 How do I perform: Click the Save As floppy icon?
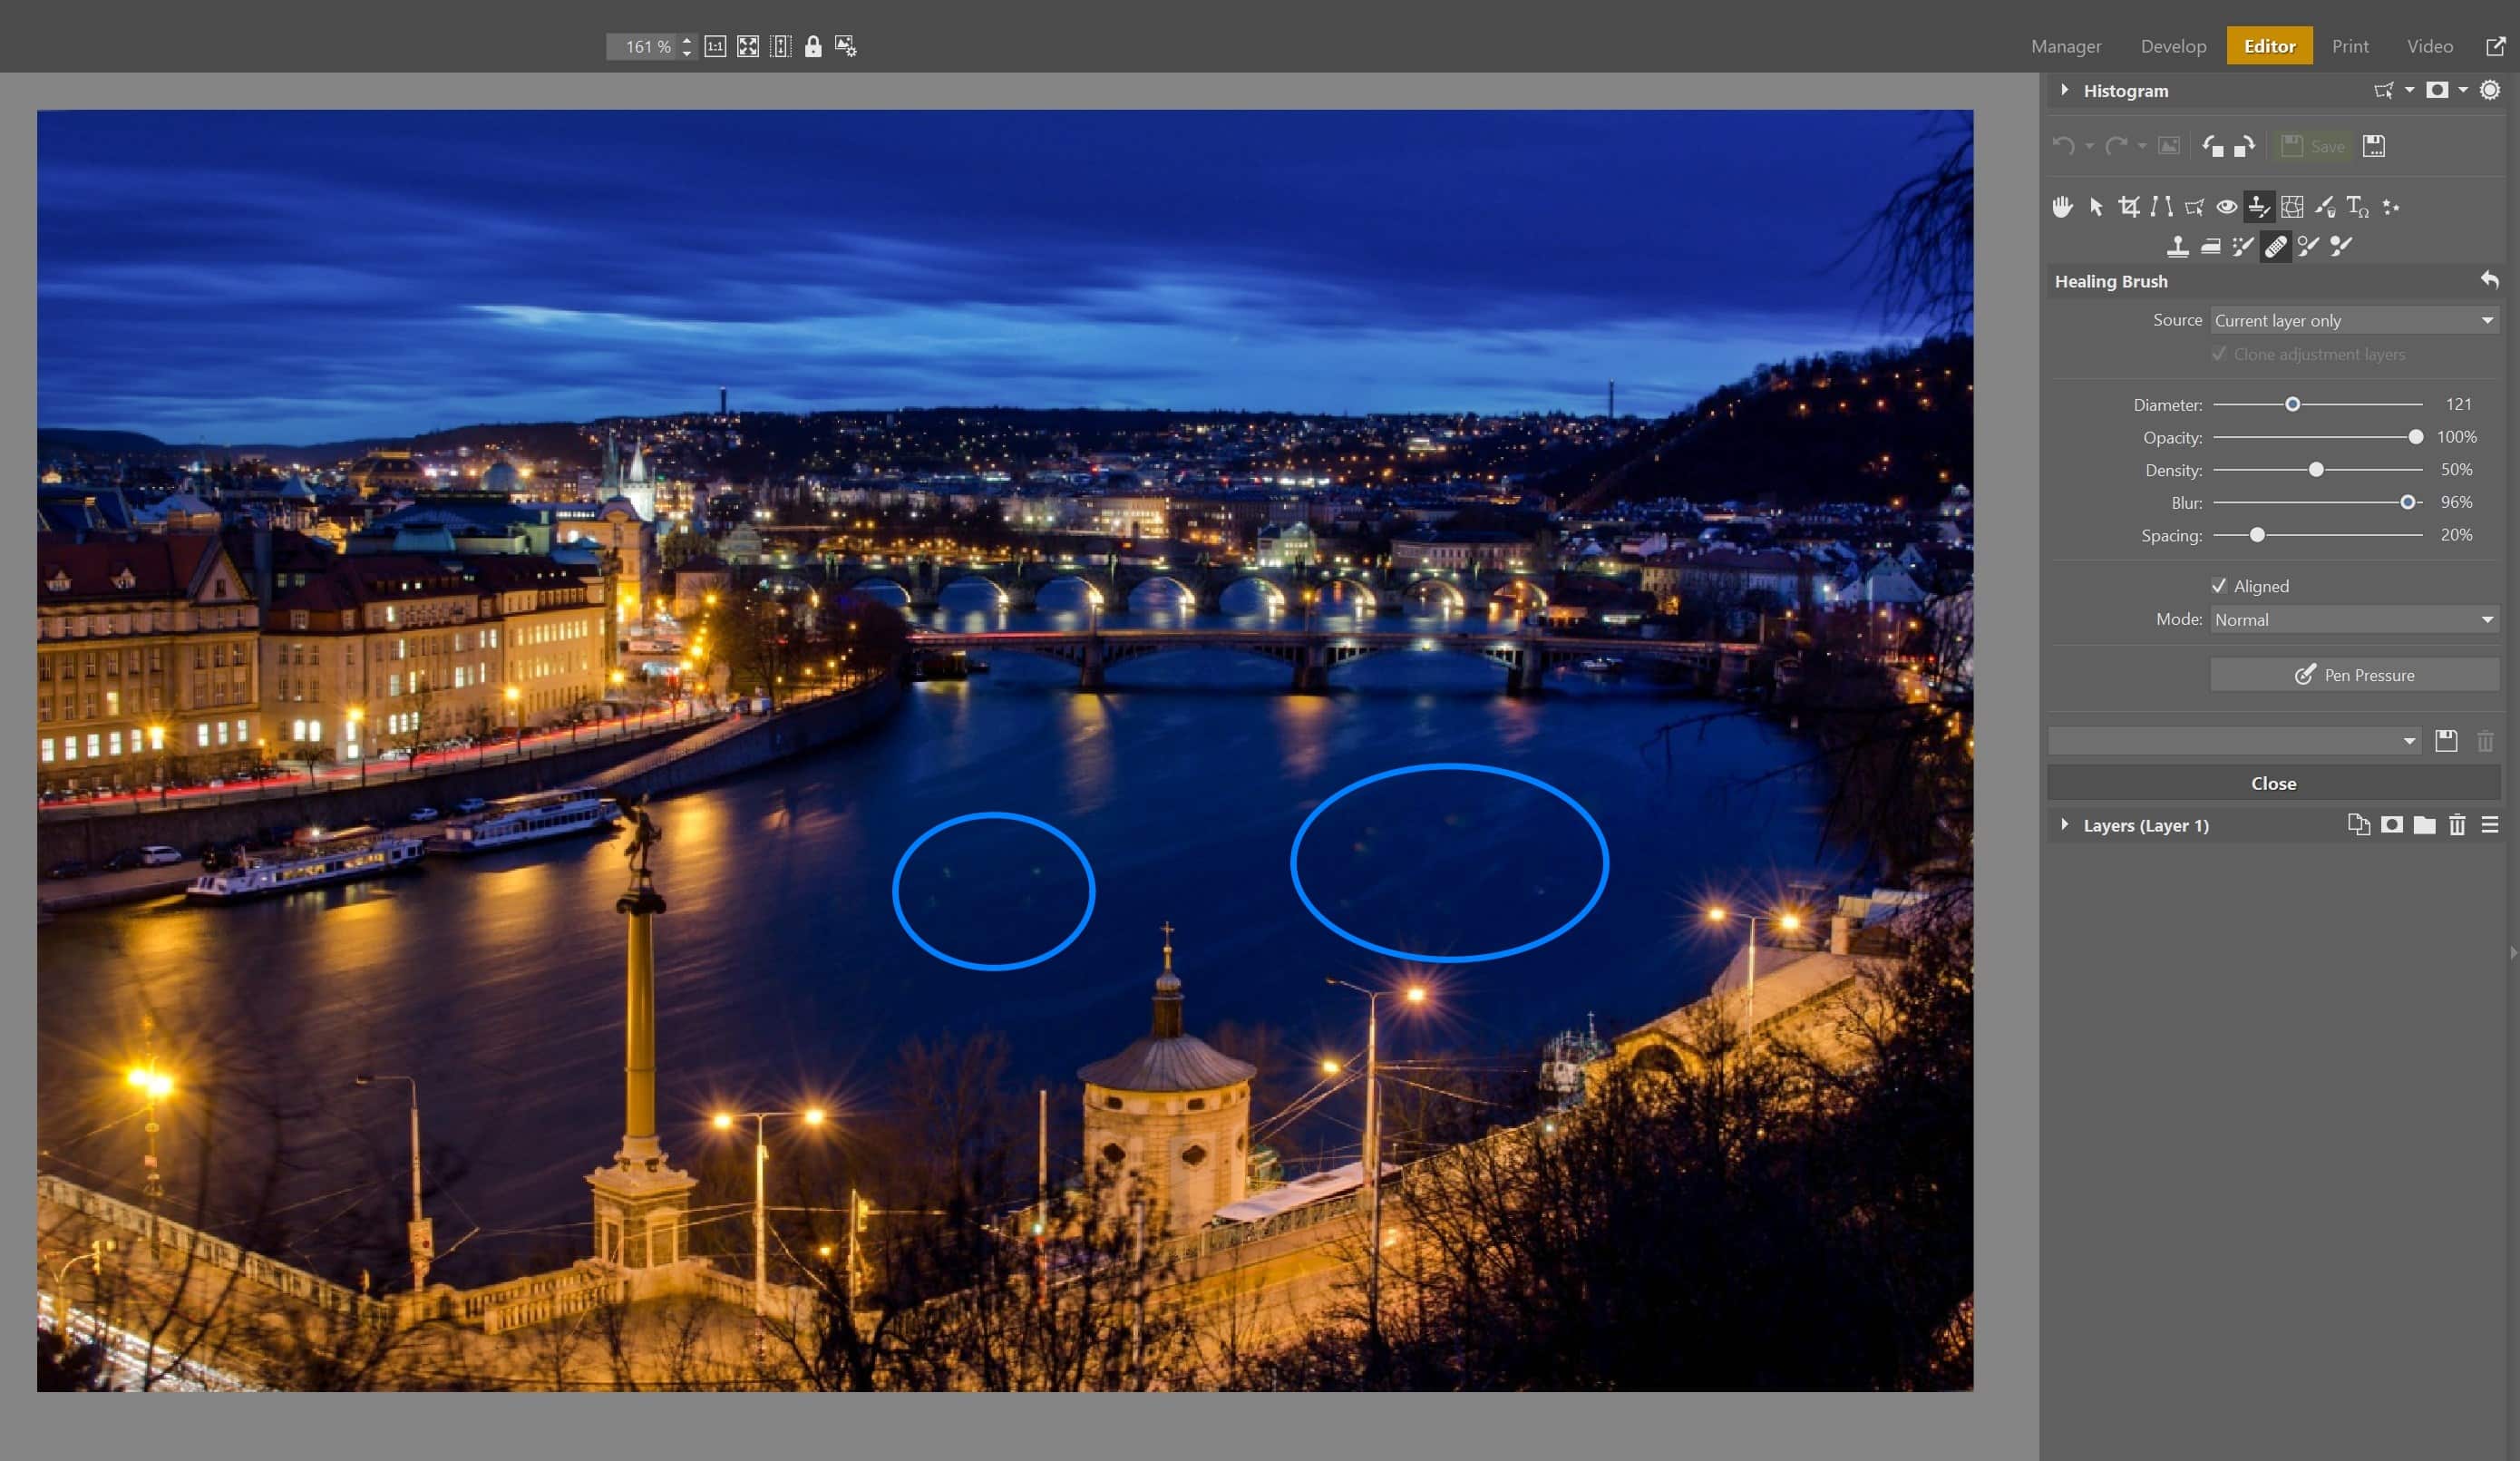click(x=2373, y=146)
